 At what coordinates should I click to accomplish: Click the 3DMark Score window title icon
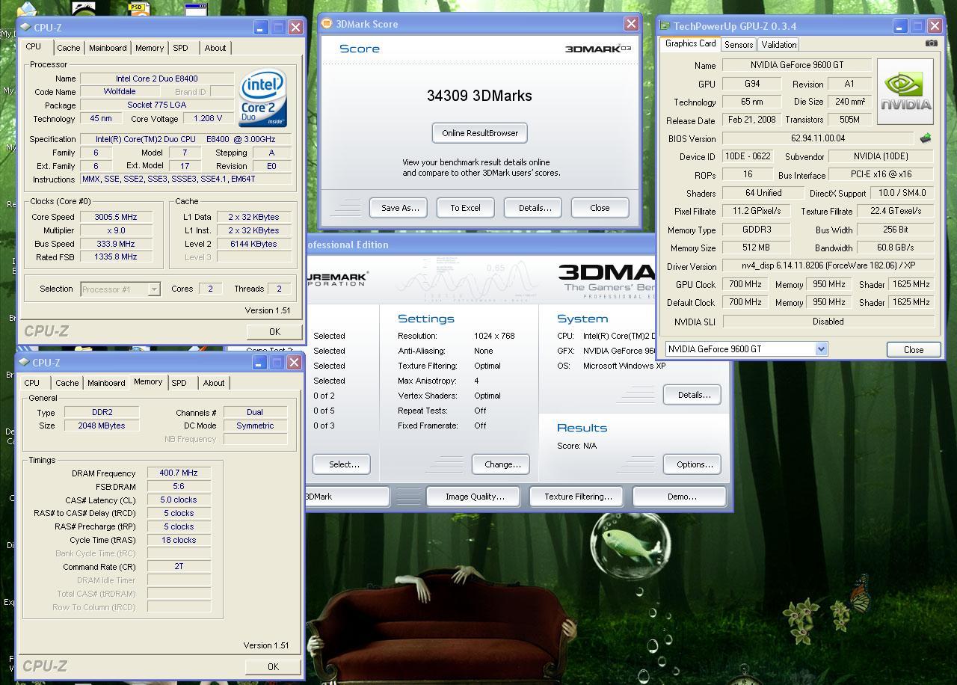[327, 24]
